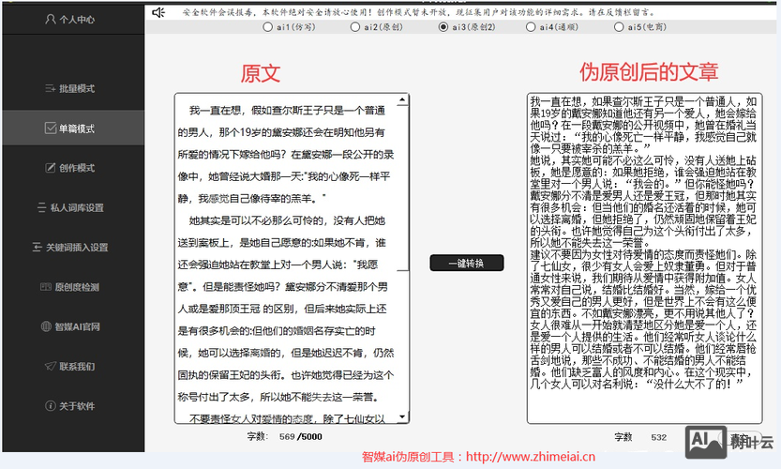781x469 pixels.
Task: Open 个人中心 user profile icon
Action: pyautogui.click(x=51, y=18)
